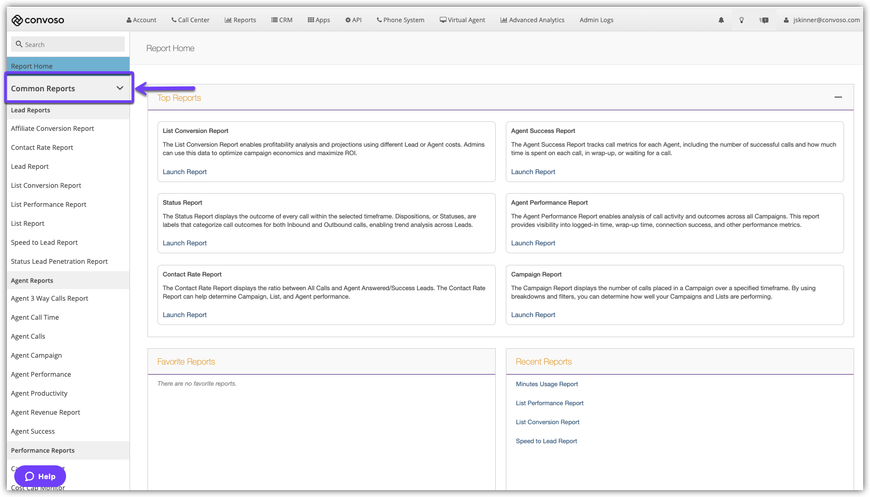Viewport: 870px width, 497px height.
Task: Collapse the Top Reports panel
Action: 838,97
